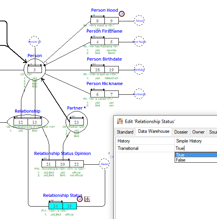
Task: Select cyan role box 24
Action: coord(56,206)
